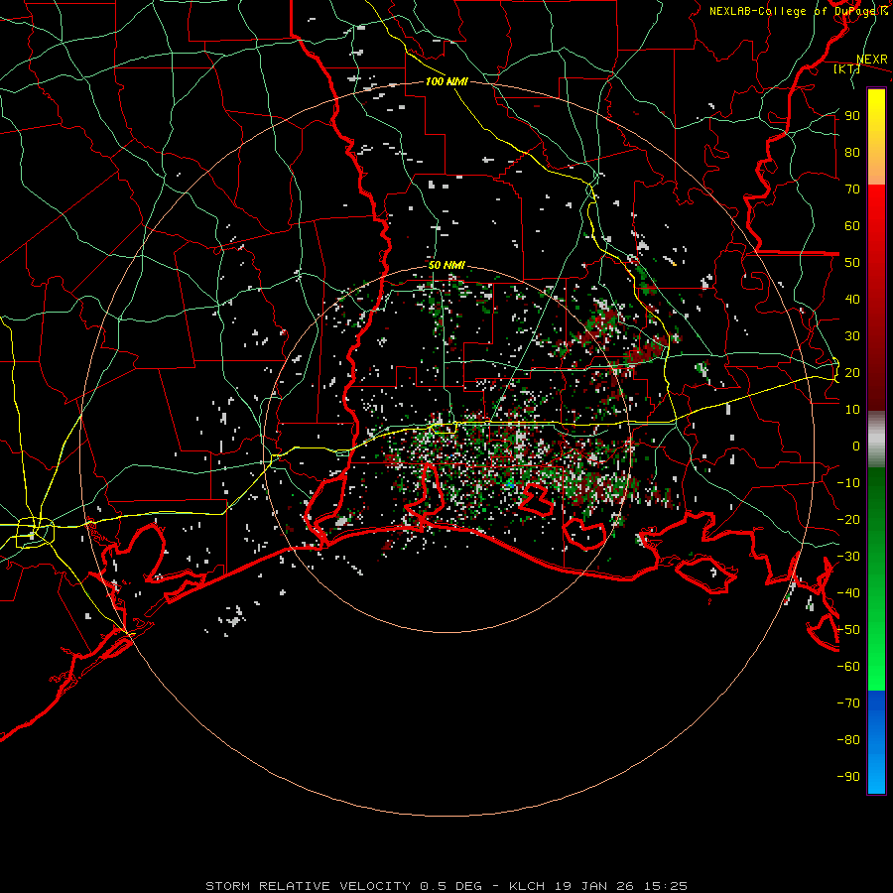893x893 pixels.
Task: Click the -70 value on velocity scale
Action: pyautogui.click(x=848, y=703)
